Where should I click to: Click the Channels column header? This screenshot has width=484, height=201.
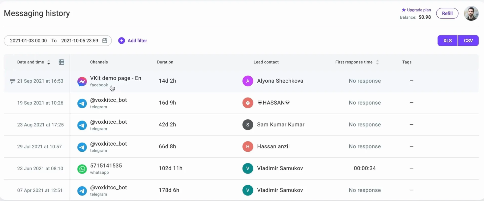point(99,62)
